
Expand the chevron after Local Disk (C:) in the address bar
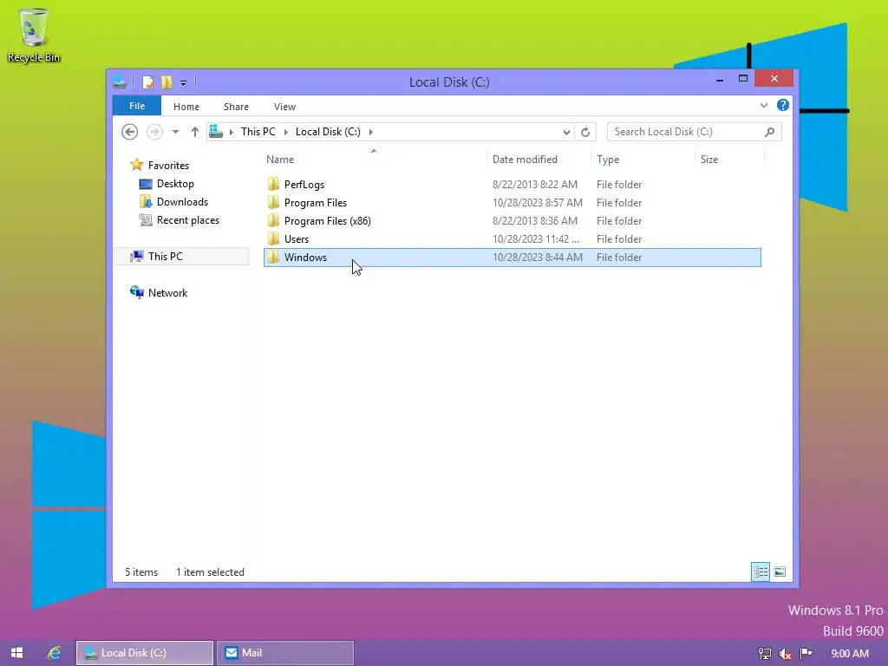coord(371,132)
